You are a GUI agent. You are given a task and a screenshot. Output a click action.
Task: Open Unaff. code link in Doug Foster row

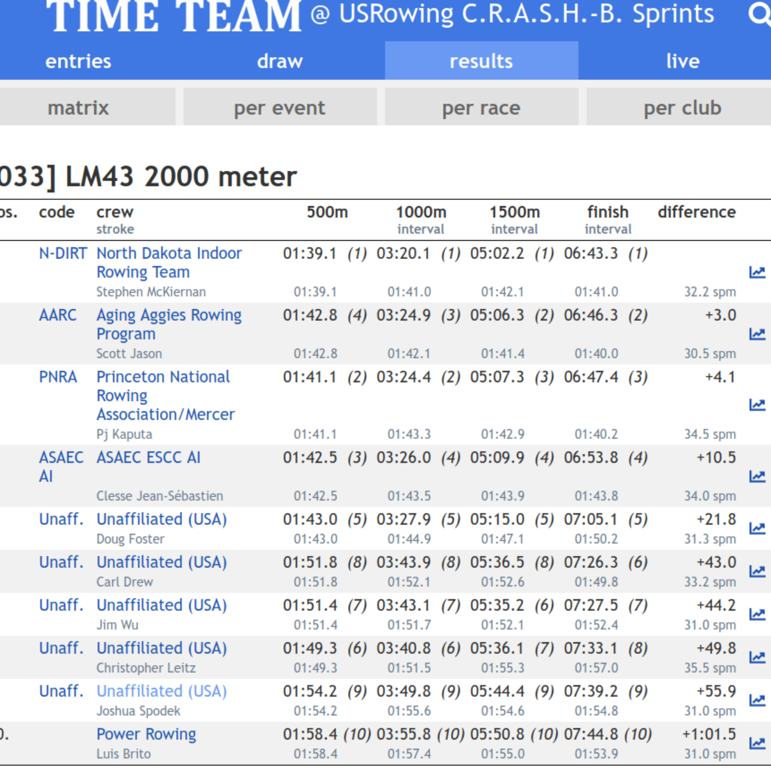(x=61, y=519)
